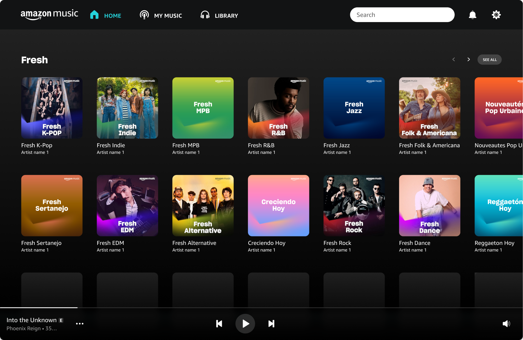Open the Library tab
The image size is (523, 340).
pos(219,15)
